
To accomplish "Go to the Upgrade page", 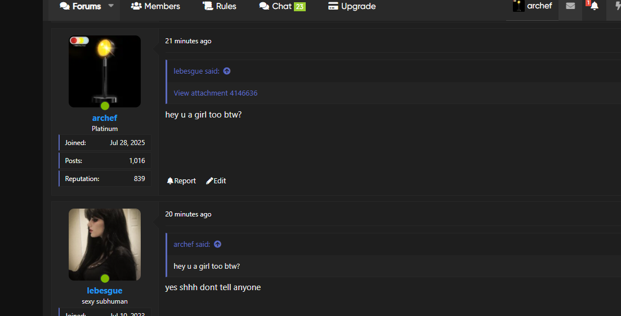I will (352, 6).
